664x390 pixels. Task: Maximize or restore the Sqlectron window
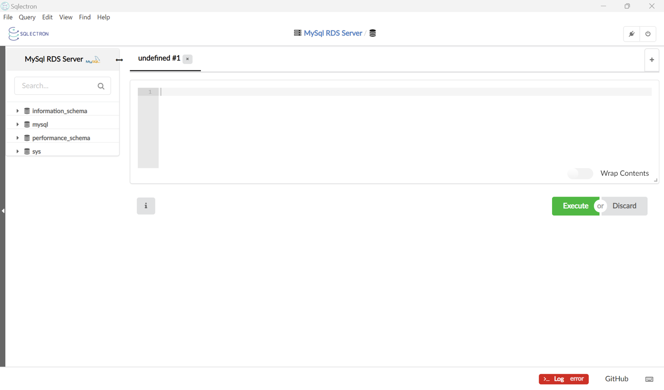point(627,6)
